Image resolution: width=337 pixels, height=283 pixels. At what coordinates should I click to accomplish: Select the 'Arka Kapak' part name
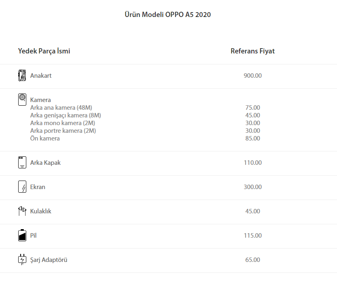(45, 163)
